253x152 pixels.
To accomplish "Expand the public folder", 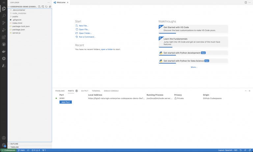I will tap(15, 16).
